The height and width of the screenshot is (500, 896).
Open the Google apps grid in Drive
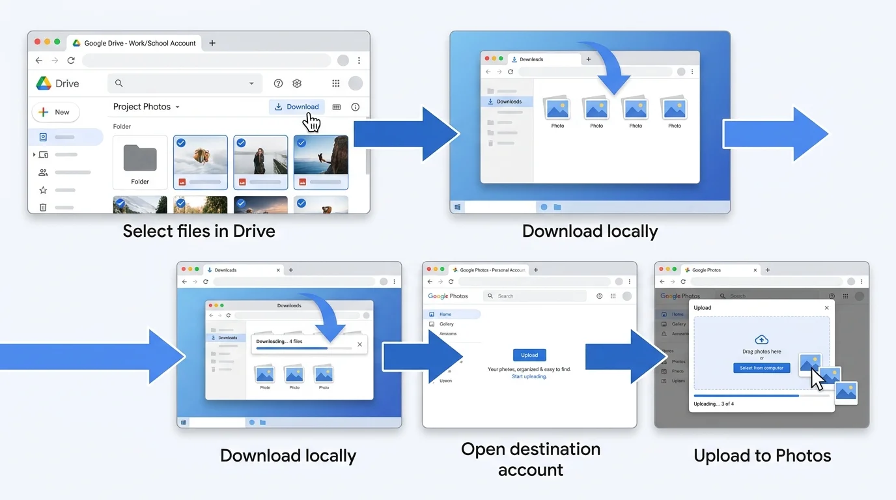click(x=336, y=83)
